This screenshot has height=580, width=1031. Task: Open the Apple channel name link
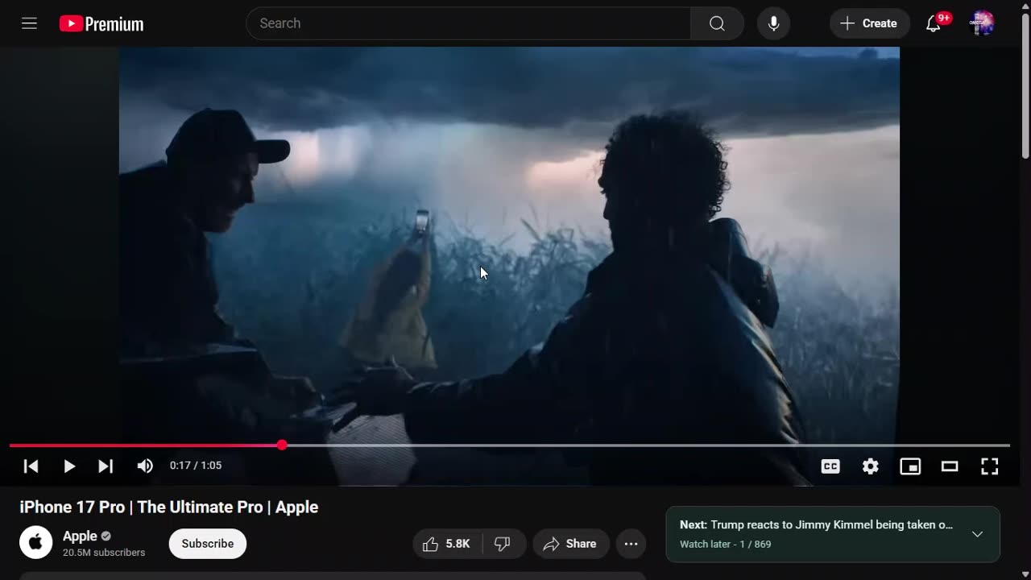[80, 536]
